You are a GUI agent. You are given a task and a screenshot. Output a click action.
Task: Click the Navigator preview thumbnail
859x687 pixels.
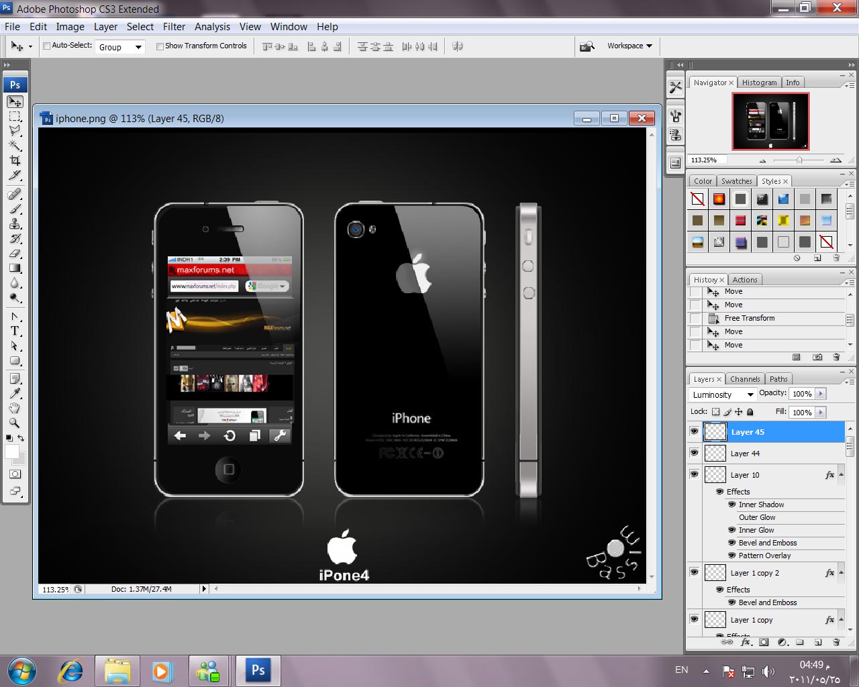[x=770, y=121]
